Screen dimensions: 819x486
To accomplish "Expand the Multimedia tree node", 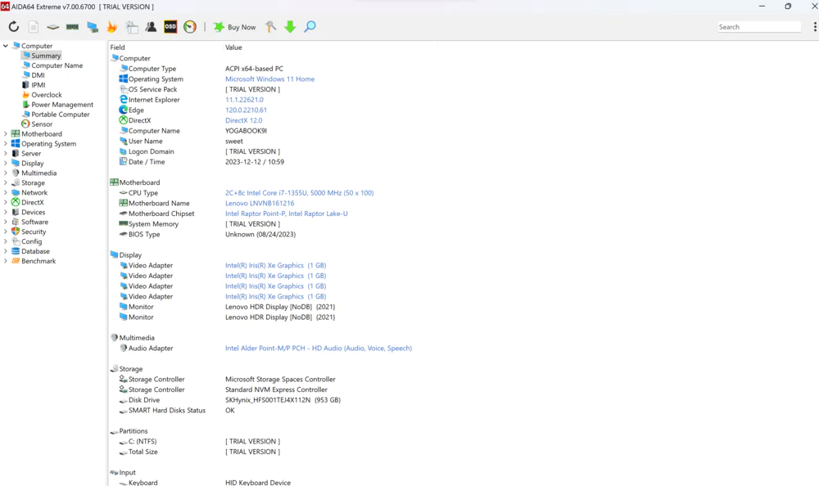I will click(x=6, y=173).
